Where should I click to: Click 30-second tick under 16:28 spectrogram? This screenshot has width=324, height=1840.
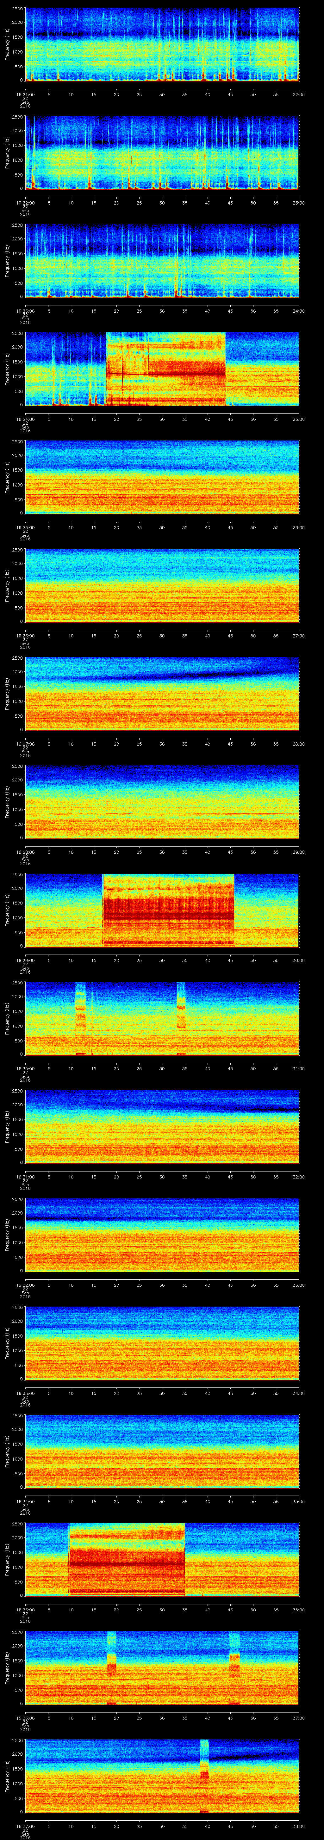tap(162, 851)
